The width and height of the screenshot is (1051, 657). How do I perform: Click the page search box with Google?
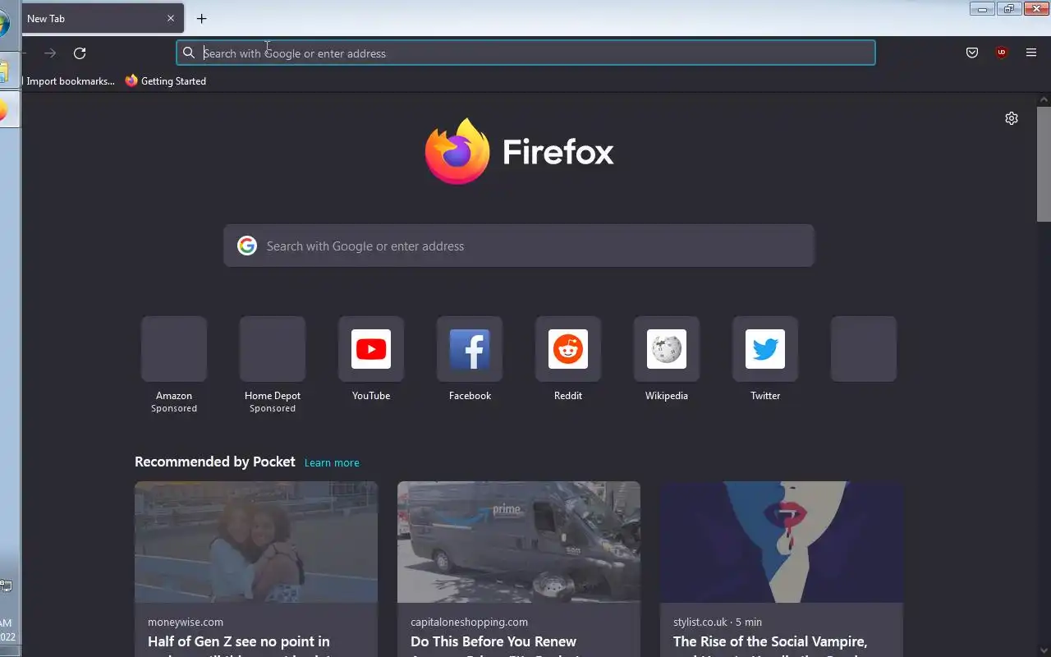pyautogui.click(x=519, y=246)
